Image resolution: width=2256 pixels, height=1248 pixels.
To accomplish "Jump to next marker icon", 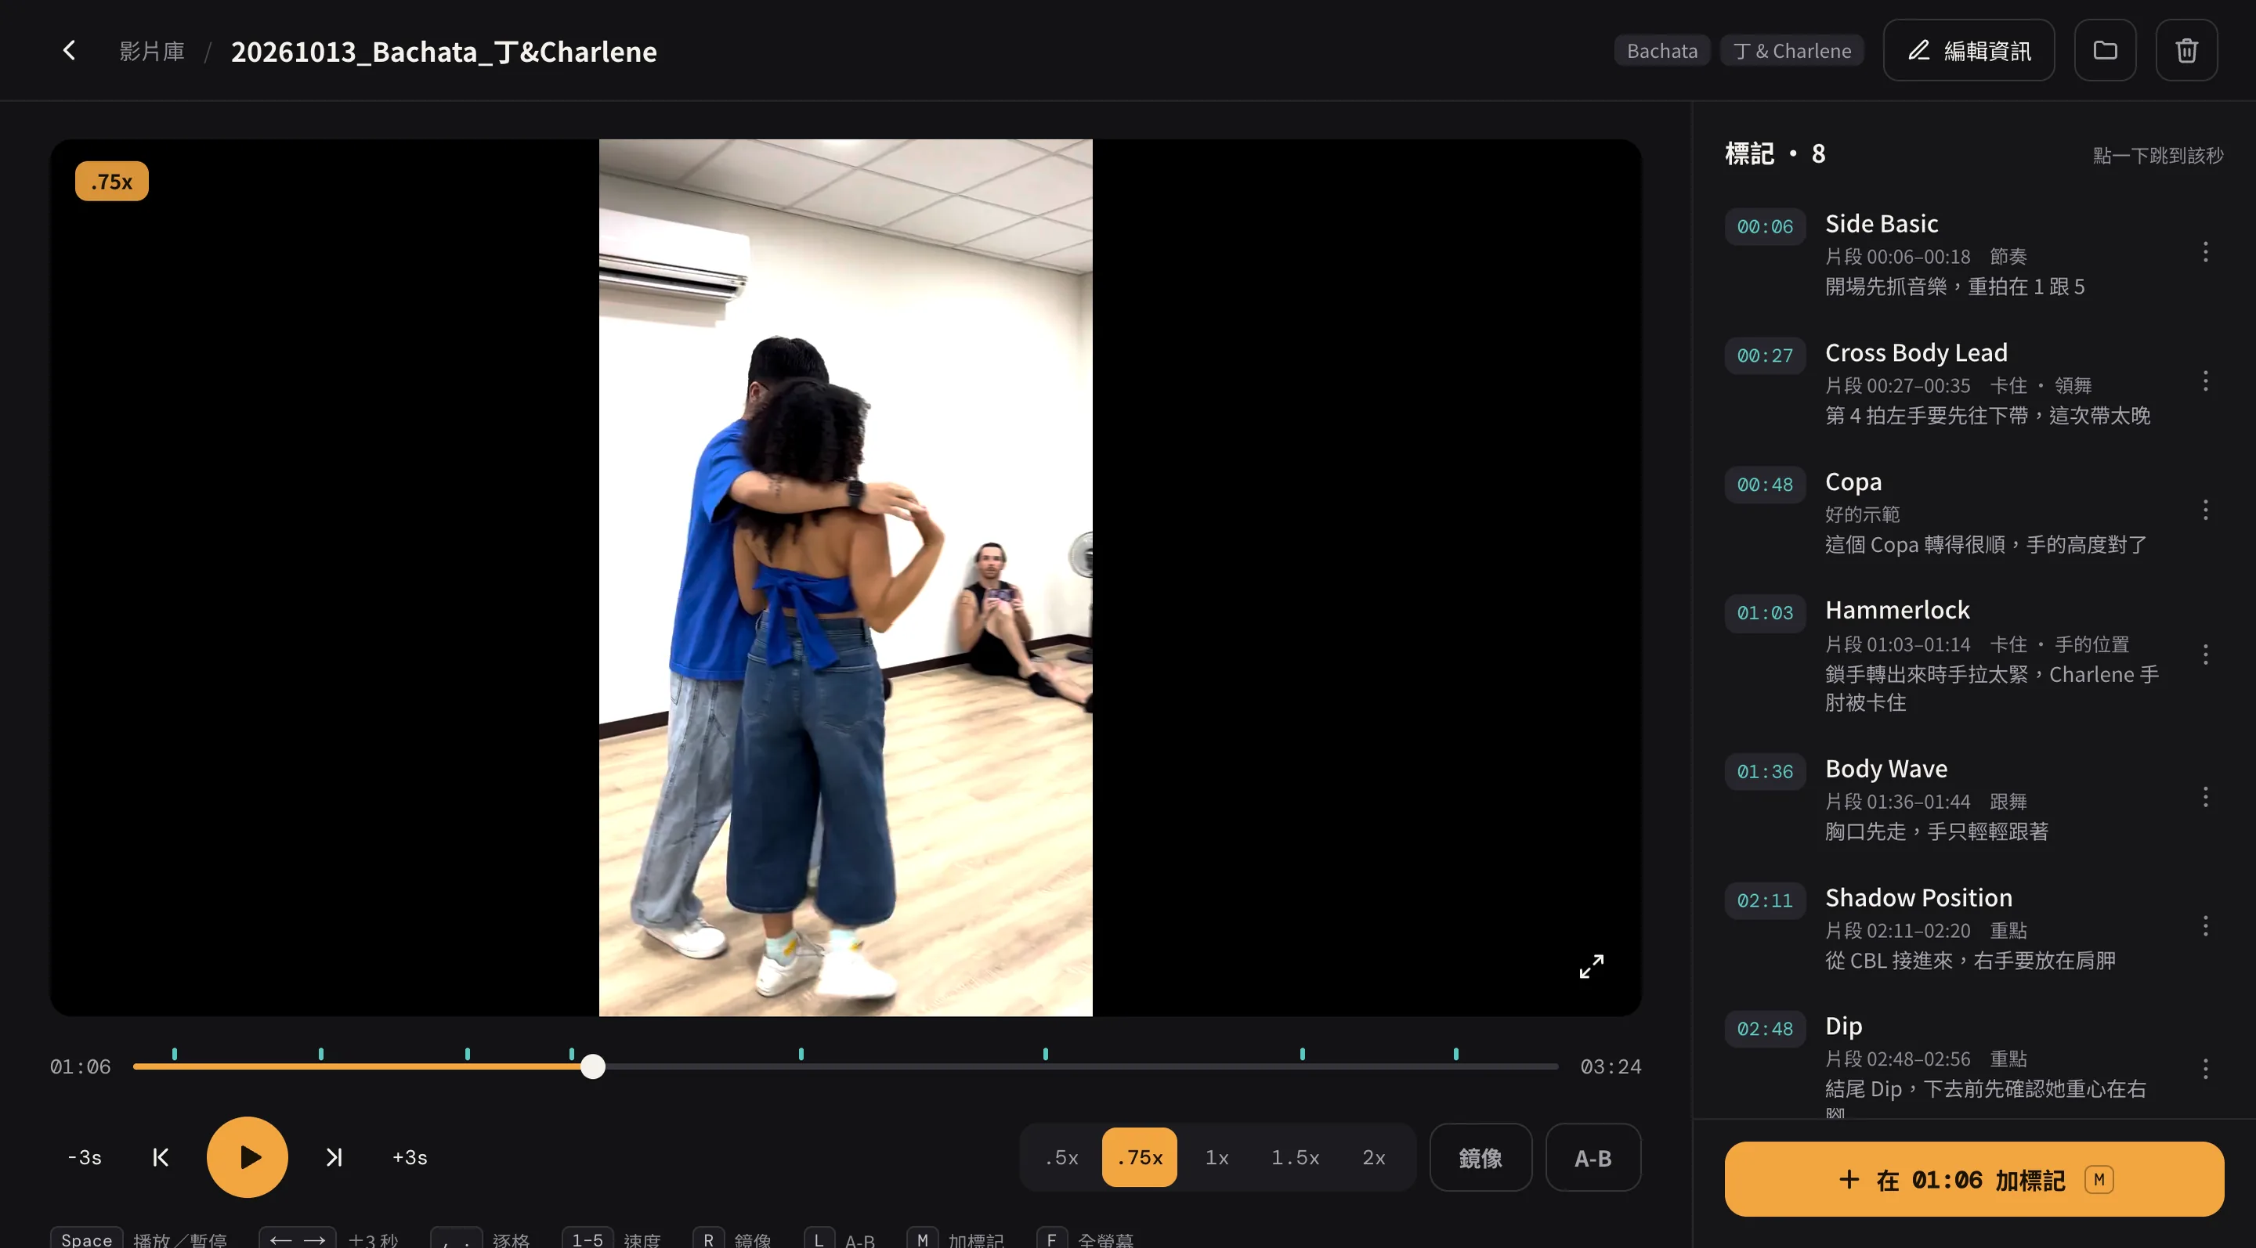I will pos(334,1157).
